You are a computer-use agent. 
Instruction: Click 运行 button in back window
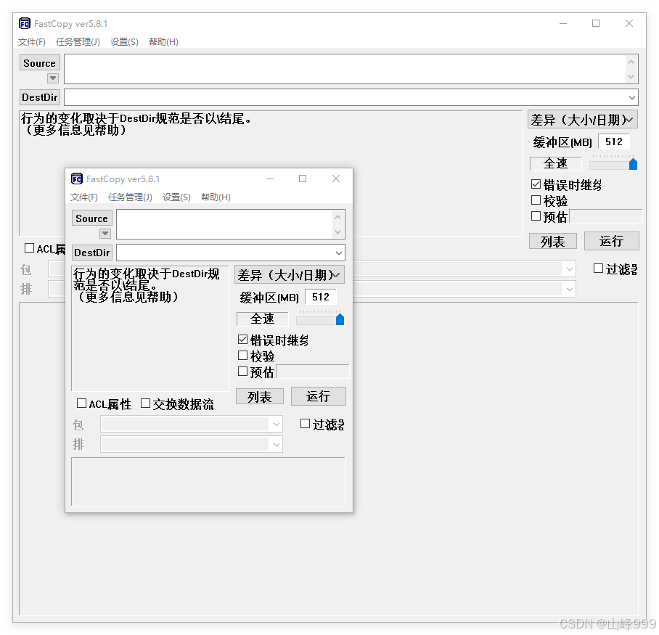point(612,241)
